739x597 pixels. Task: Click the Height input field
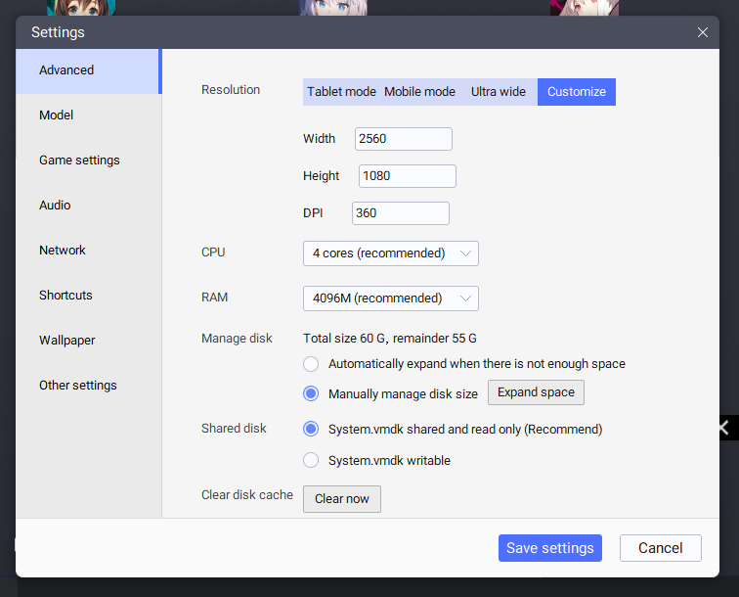coord(408,176)
